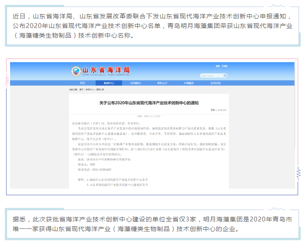The image size is (306, 245).
Task: Open the 新闻中心 navigation tab
Action: [109, 83]
